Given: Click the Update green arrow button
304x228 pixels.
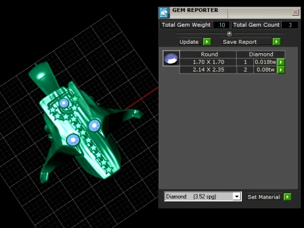Looking at the screenshot, I should [207, 42].
